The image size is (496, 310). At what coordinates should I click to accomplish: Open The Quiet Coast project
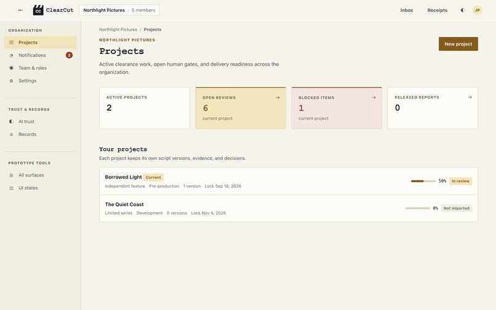[289, 209]
